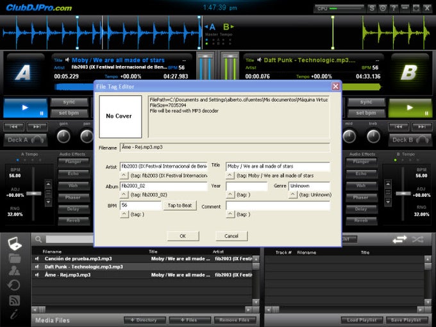This screenshot has width=436, height=327.
Task: Click the Deck B mid knob
Action: pos(349,137)
